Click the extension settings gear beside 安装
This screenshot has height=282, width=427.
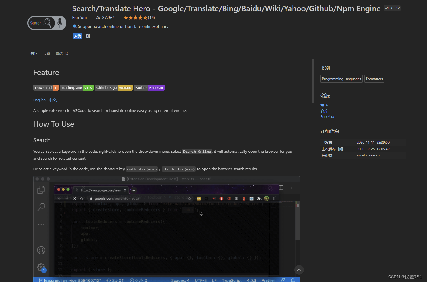pos(88,36)
